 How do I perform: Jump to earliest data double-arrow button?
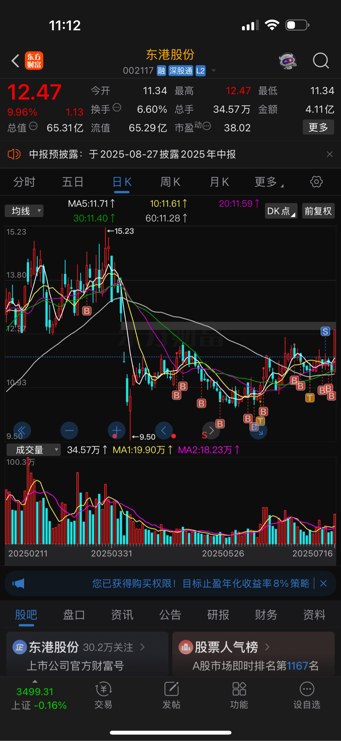[x=21, y=430]
